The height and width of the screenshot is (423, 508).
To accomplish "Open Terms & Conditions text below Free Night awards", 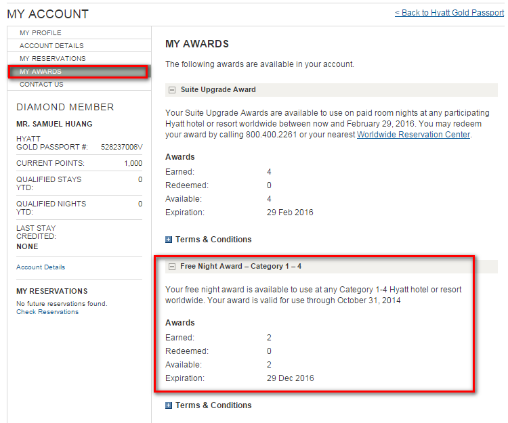I will pyautogui.click(x=213, y=405).
